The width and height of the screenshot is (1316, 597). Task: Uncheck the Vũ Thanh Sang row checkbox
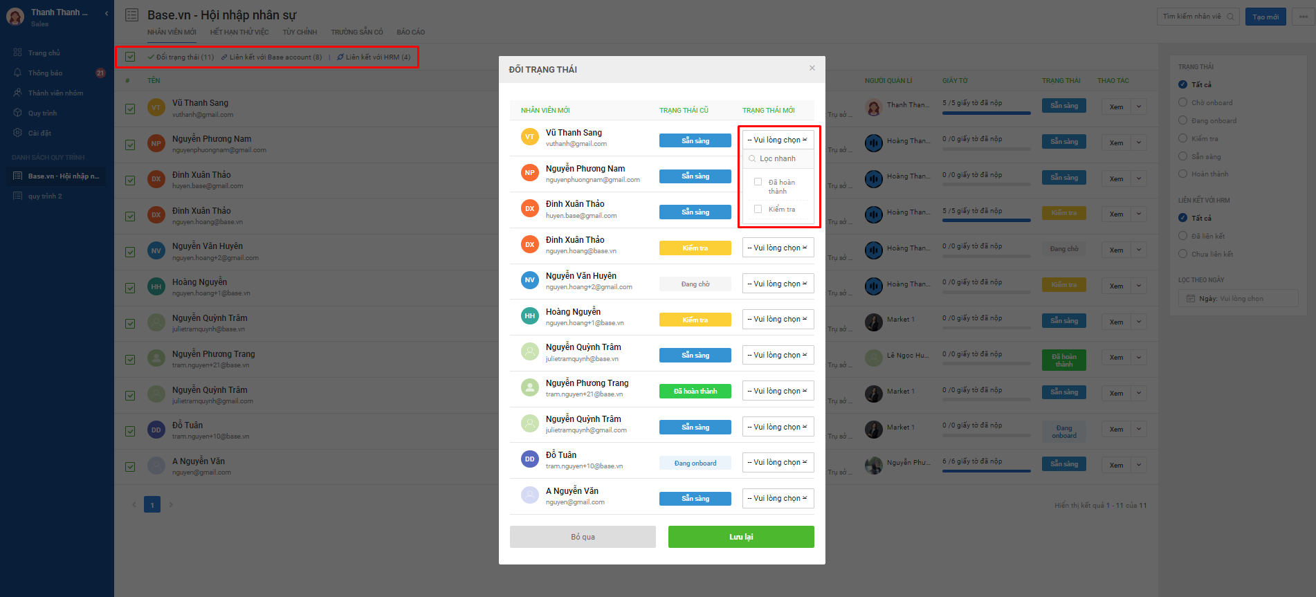(x=130, y=109)
